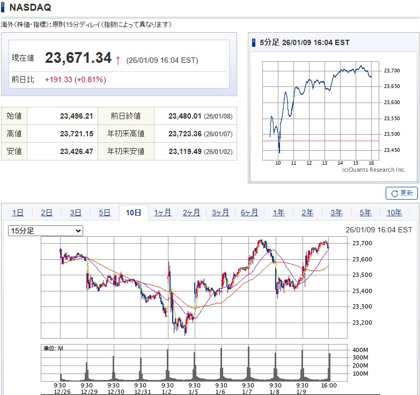View the 1年 chart period
Viewport: 420px width, 395px height.
point(278,213)
